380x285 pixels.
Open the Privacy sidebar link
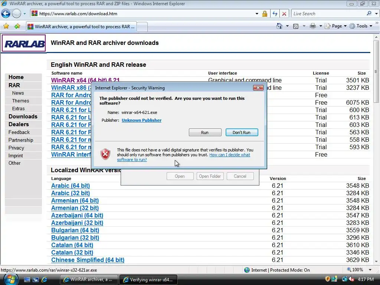(x=16, y=148)
